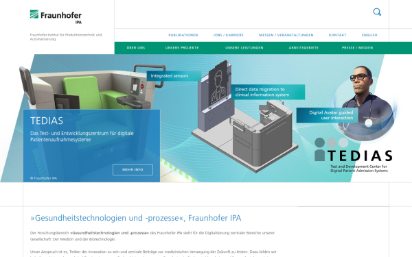Open the Publikationen link
The height and width of the screenshot is (257, 412).
[183, 35]
